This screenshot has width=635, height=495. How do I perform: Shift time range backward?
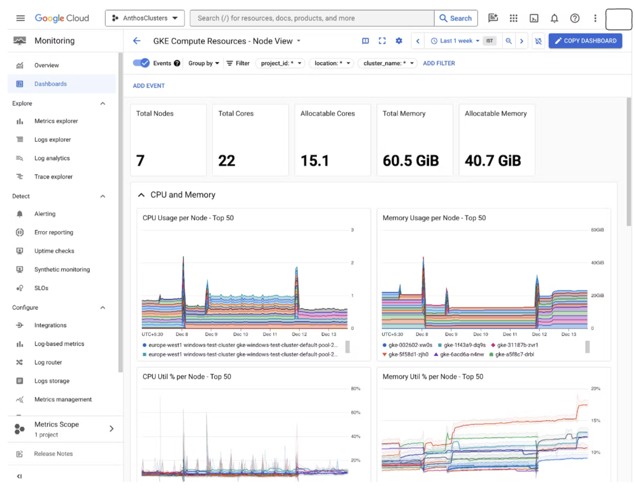(x=418, y=41)
